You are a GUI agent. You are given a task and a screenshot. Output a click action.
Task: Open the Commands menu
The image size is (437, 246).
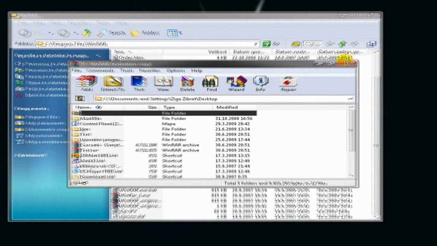(100, 70)
